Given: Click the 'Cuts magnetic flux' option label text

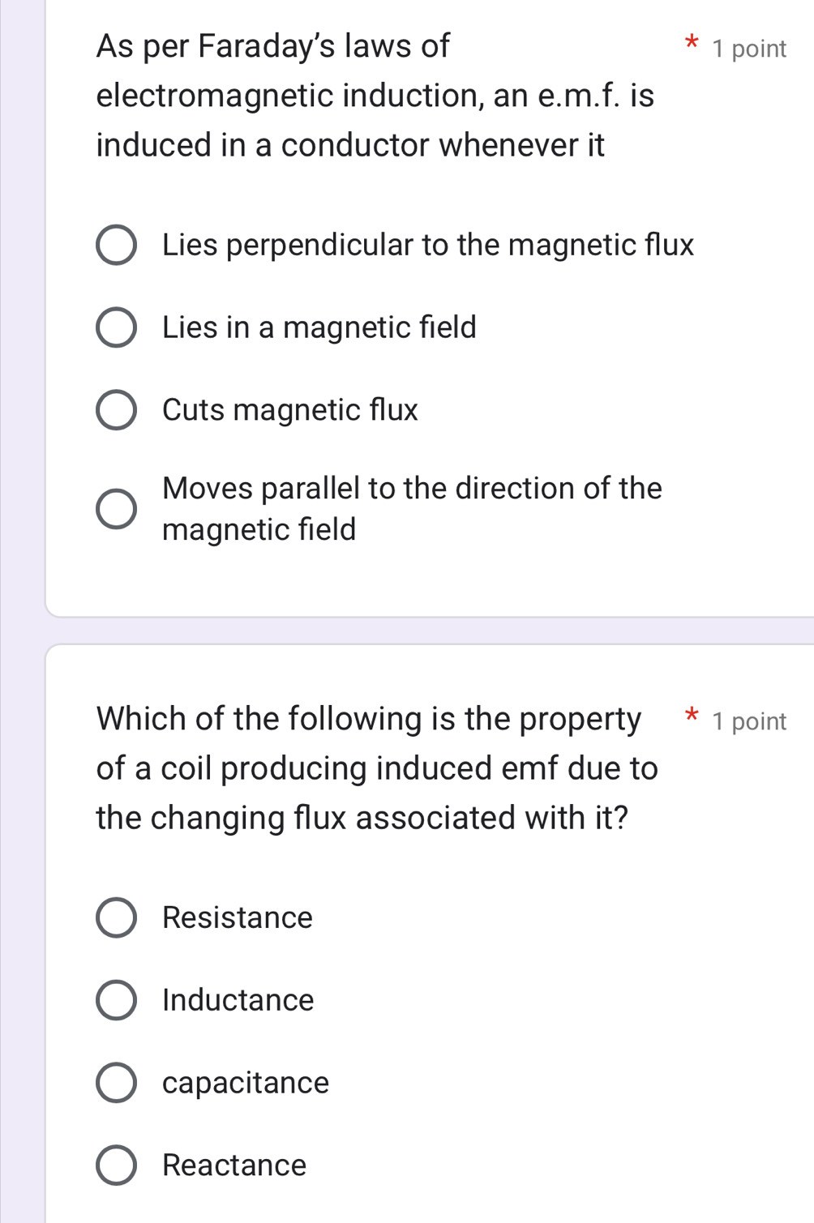Looking at the screenshot, I should (x=289, y=410).
